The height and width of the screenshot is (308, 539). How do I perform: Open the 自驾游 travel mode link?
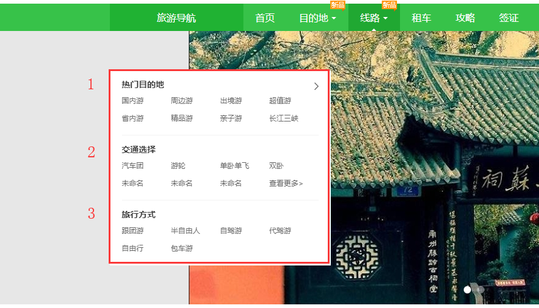click(231, 231)
